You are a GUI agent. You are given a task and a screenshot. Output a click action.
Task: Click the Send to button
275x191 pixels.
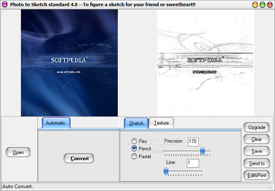click(257, 164)
